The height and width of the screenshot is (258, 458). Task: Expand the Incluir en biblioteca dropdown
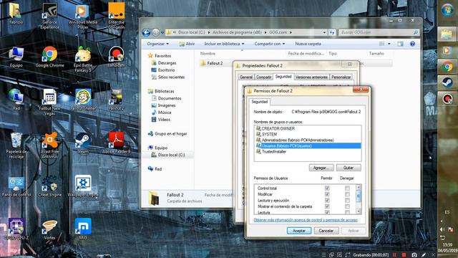click(x=224, y=44)
